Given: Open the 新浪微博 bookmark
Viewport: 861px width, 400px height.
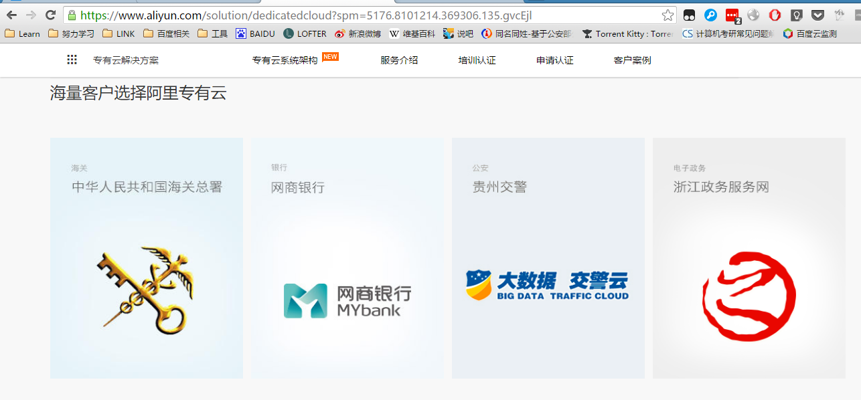Looking at the screenshot, I should (358, 33).
